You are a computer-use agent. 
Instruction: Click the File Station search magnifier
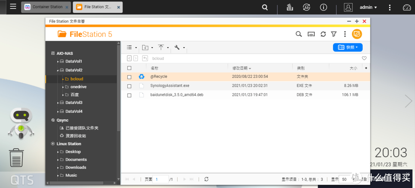[x=299, y=34]
